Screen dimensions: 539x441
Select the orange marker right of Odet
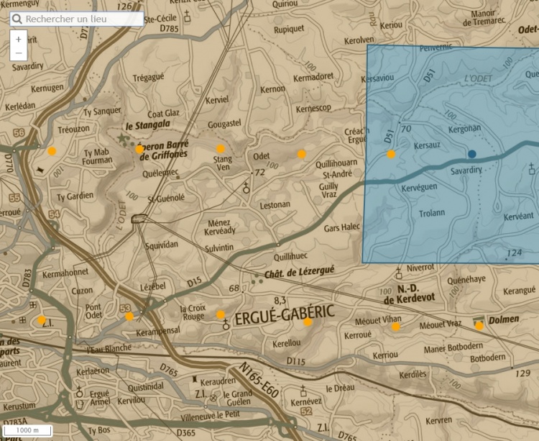(302, 154)
